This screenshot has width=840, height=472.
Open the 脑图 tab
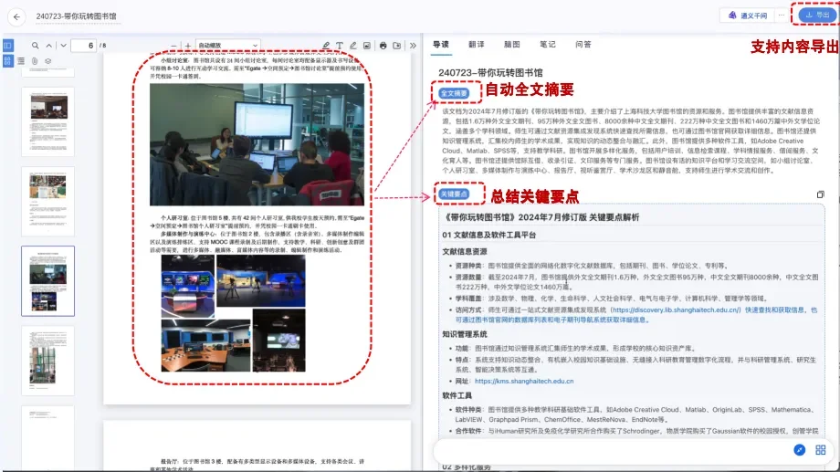pos(511,44)
